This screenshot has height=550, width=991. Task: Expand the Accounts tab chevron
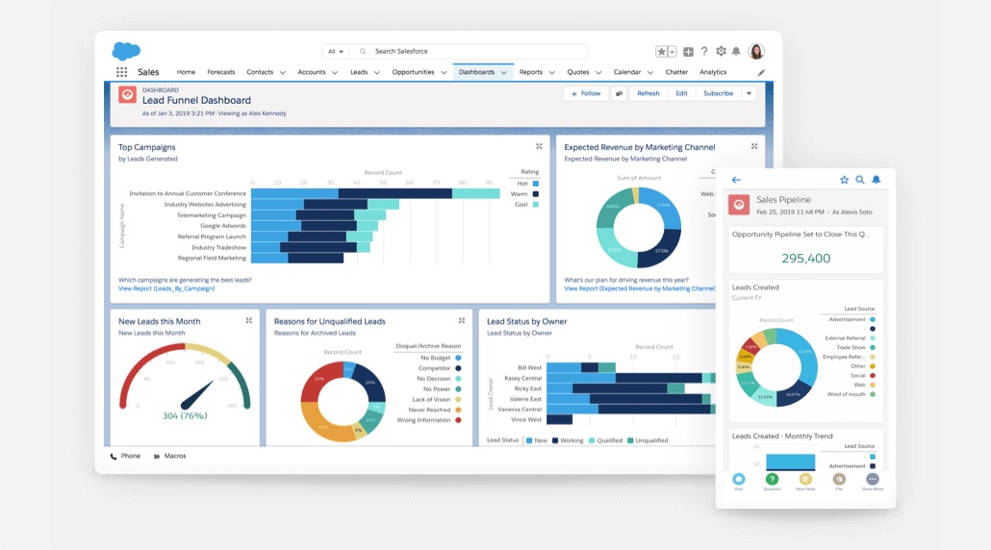pos(334,73)
